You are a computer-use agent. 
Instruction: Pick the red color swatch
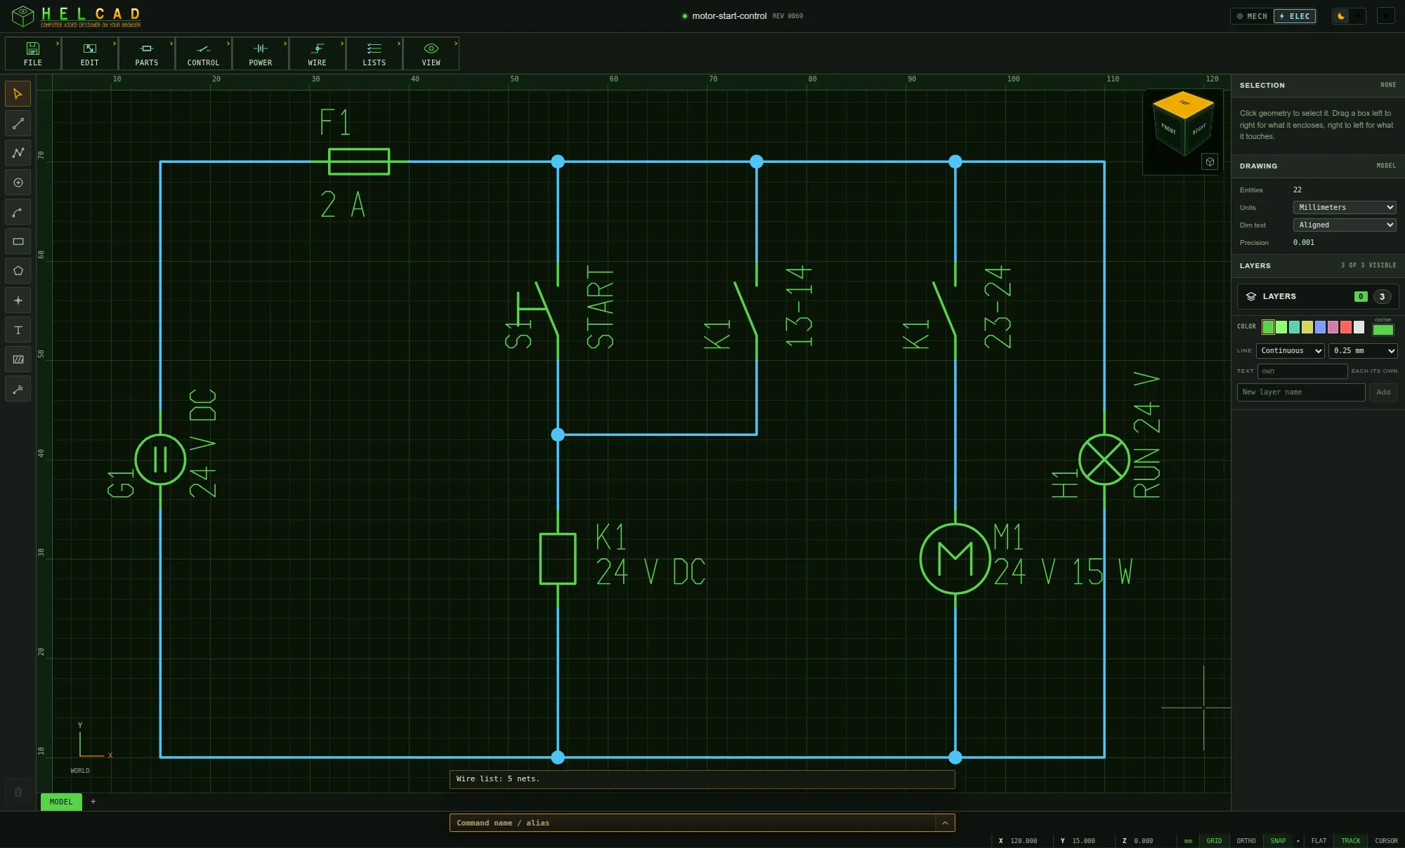click(1346, 327)
